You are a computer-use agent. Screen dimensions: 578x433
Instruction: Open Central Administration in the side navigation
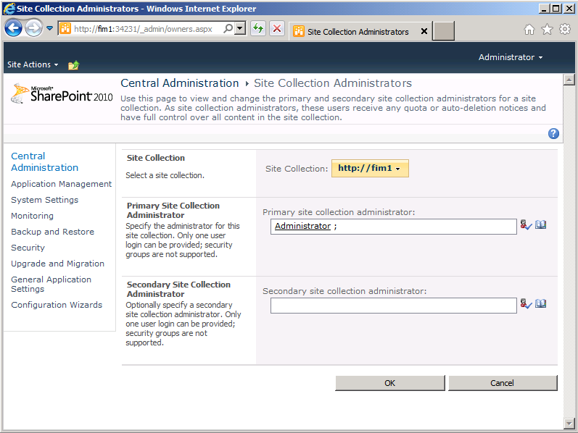[x=44, y=161]
